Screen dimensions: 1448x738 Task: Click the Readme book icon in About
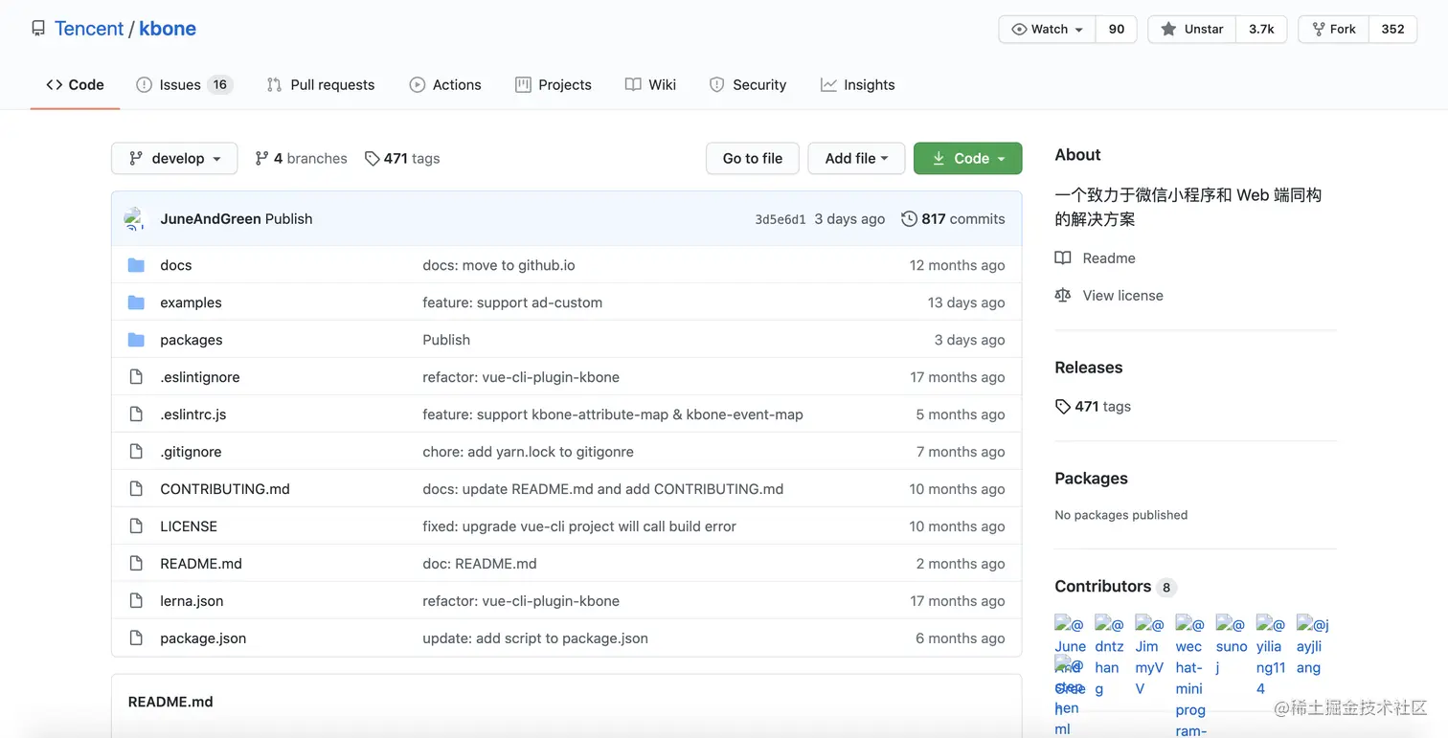tap(1063, 258)
